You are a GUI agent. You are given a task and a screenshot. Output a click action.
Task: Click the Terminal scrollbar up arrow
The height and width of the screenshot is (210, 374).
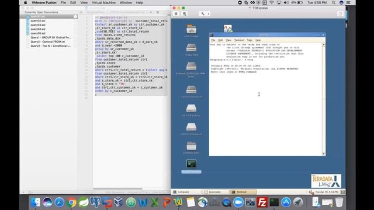pos(324,44)
